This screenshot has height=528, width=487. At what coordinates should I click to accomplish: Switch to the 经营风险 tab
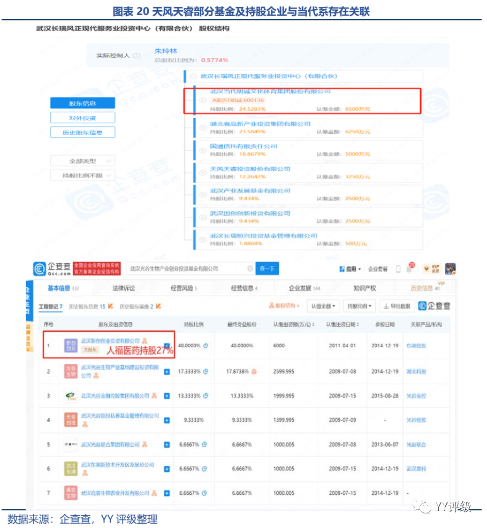[x=184, y=288]
